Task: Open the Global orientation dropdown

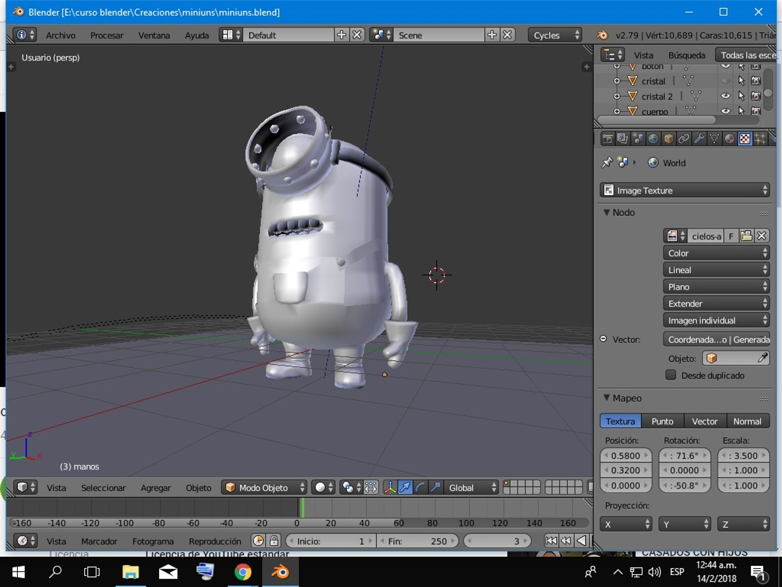Action: 471,488
